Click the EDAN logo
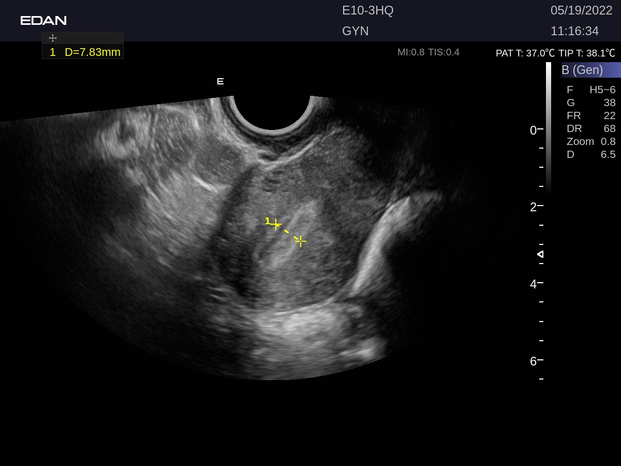621x466 pixels. pyautogui.click(x=43, y=21)
